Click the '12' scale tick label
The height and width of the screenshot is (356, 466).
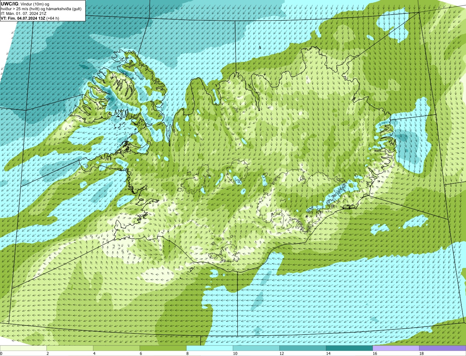click(281, 353)
